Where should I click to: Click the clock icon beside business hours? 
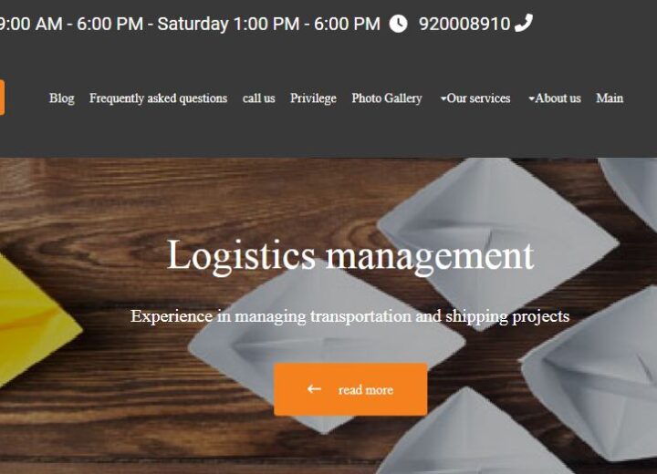click(398, 24)
